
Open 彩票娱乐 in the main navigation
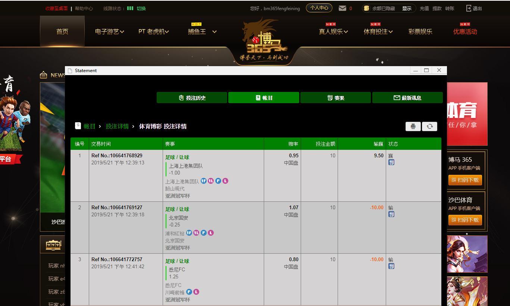pyautogui.click(x=420, y=32)
